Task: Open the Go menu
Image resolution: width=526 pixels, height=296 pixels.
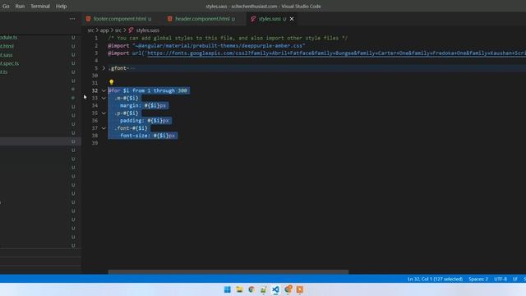Action: coord(6,6)
